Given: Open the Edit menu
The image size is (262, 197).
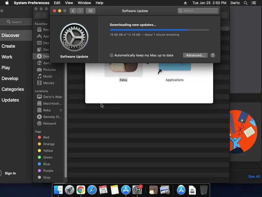Looking at the screenshot, I should (x=57, y=3).
